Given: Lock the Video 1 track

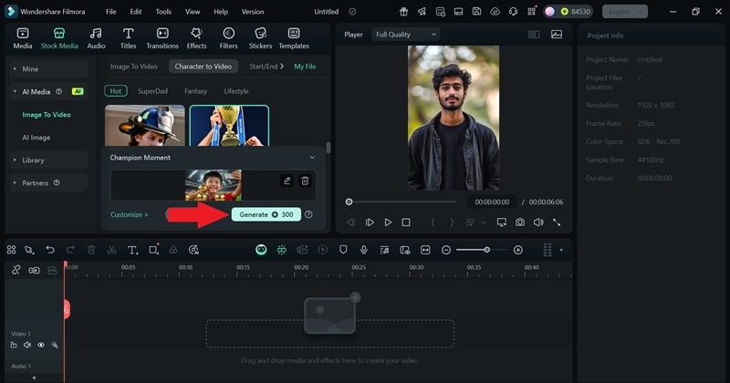Looking at the screenshot, I should pos(14,345).
